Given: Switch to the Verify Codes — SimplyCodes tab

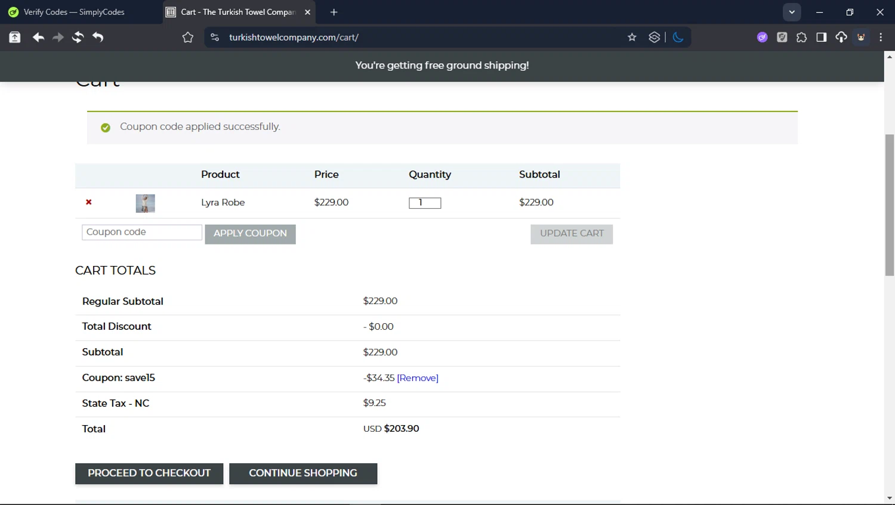Looking at the screenshot, I should [75, 12].
